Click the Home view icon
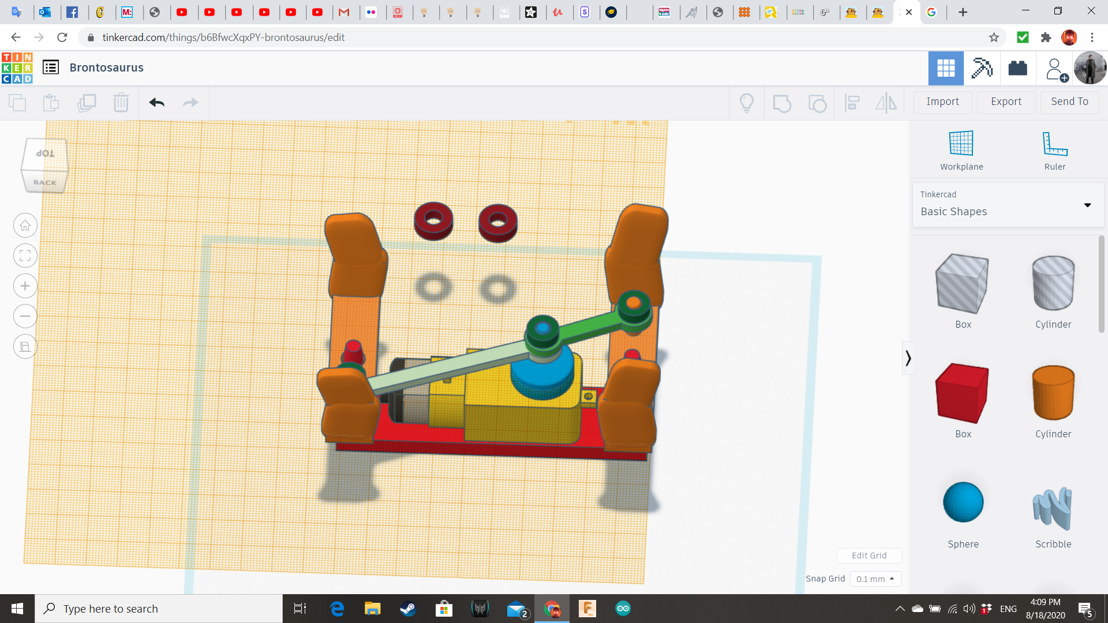 [25, 226]
